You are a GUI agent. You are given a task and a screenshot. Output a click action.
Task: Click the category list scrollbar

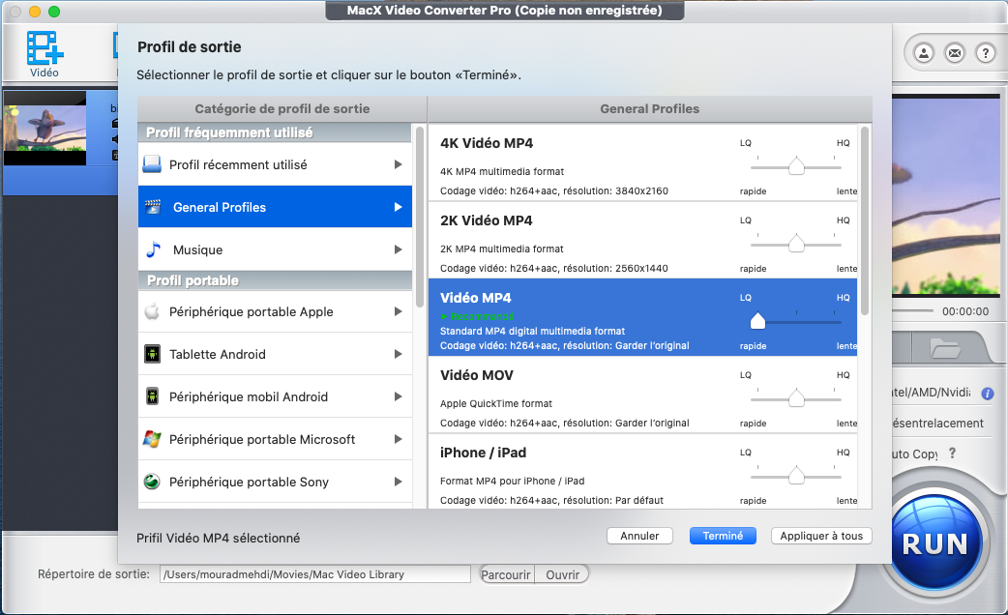(420, 216)
